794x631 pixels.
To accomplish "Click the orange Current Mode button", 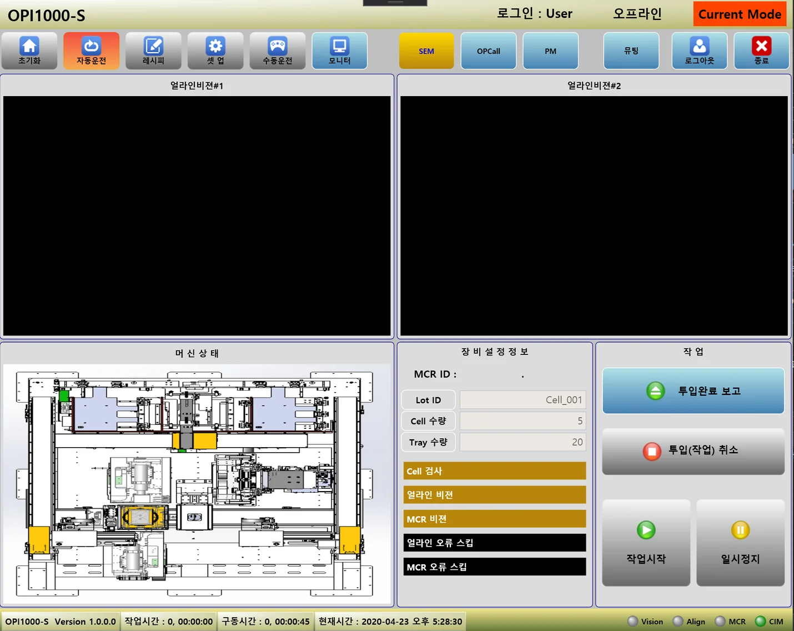I will click(x=740, y=14).
